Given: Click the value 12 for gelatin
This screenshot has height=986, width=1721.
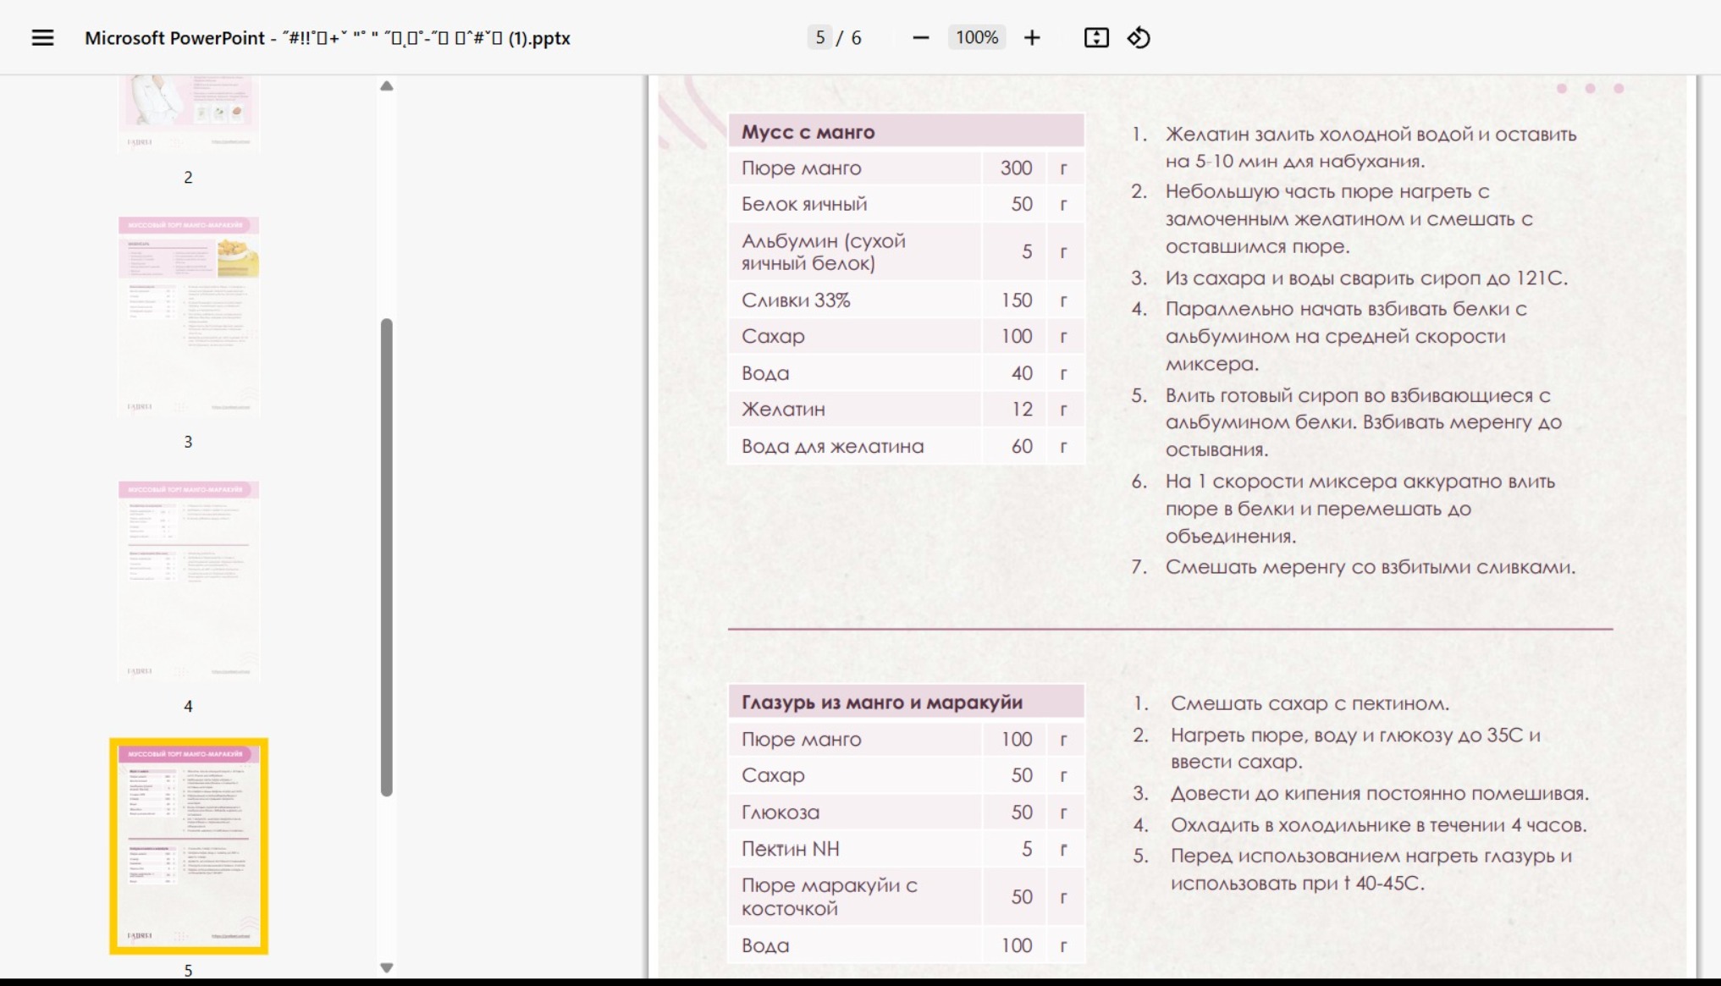Looking at the screenshot, I should [1022, 410].
